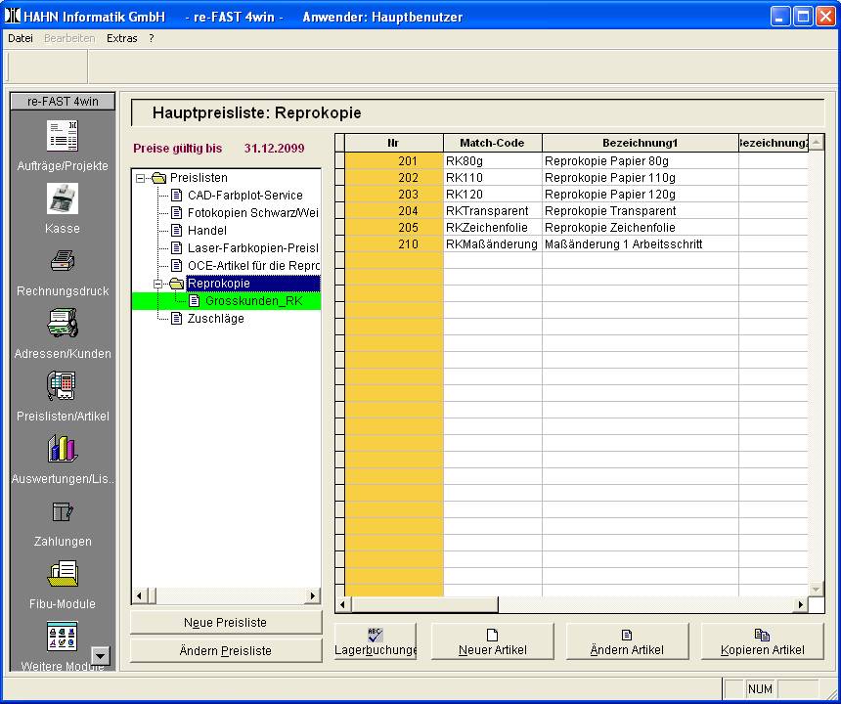The image size is (841, 704).
Task: Click the Kopieren Artikel button
Action: tap(762, 641)
